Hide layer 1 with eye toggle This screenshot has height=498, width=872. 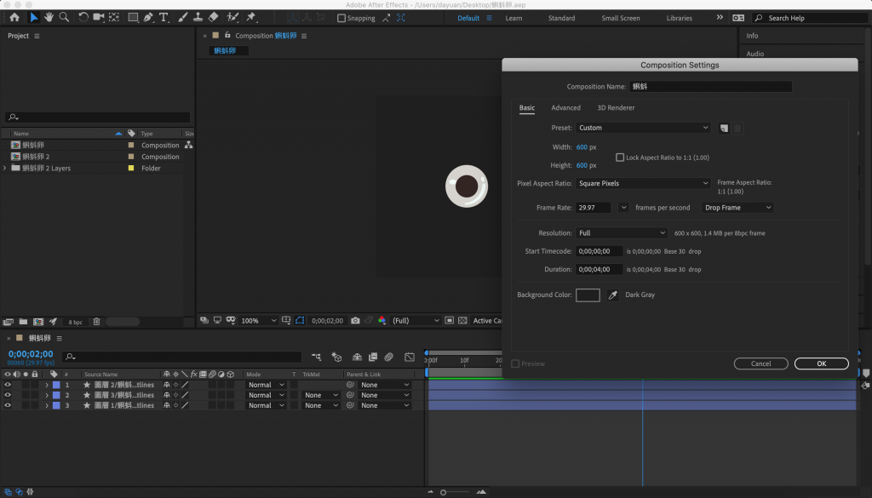click(x=8, y=385)
